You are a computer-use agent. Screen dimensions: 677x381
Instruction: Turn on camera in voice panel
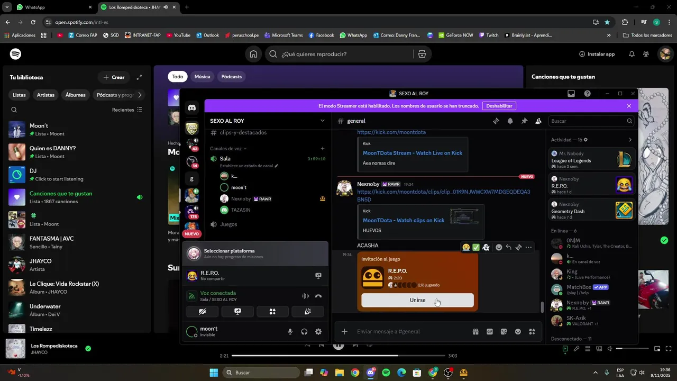[x=202, y=312]
